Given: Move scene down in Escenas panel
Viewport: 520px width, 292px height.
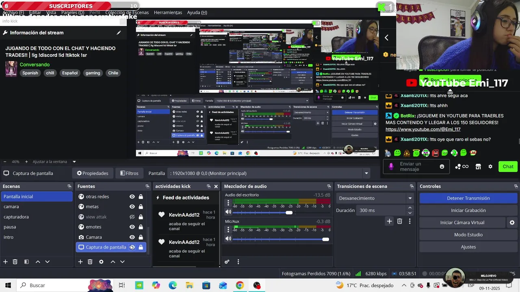Looking at the screenshot, I should [x=47, y=262].
